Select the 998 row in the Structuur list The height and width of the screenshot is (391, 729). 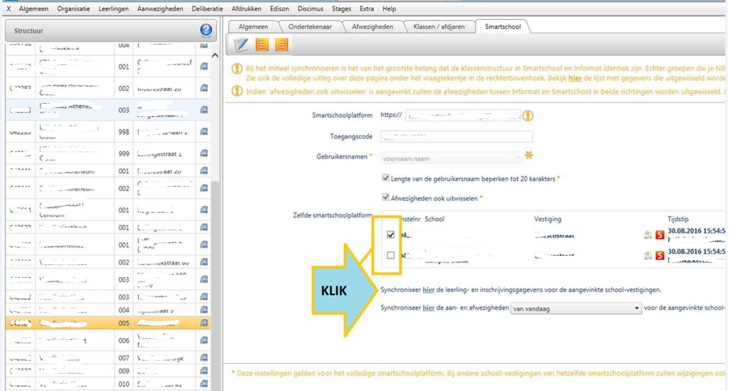pyautogui.click(x=108, y=132)
